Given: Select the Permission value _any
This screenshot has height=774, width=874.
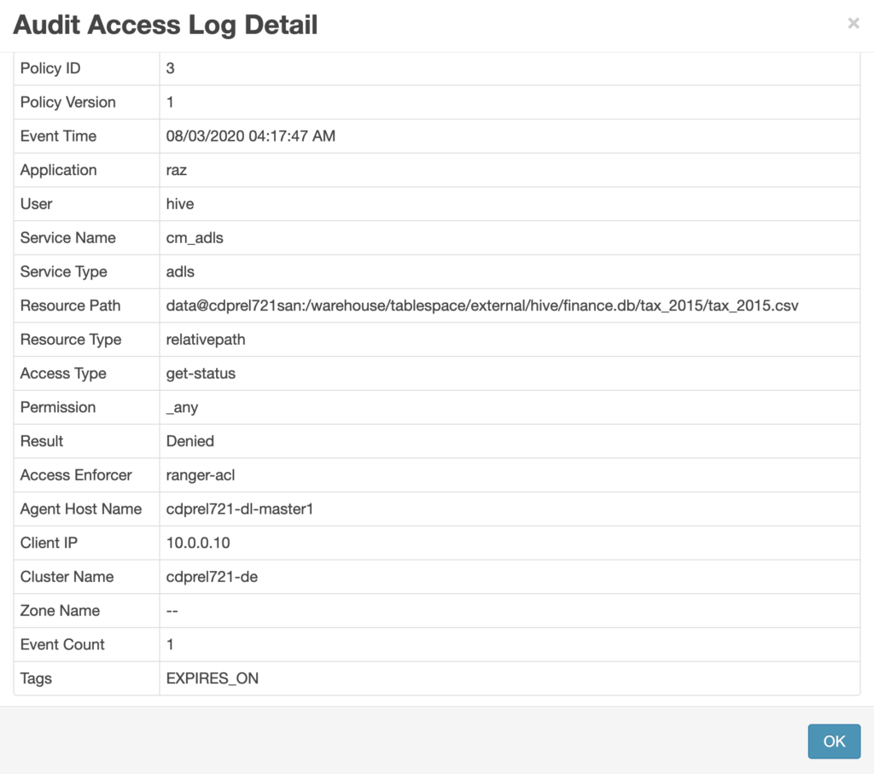Looking at the screenshot, I should click(x=180, y=407).
